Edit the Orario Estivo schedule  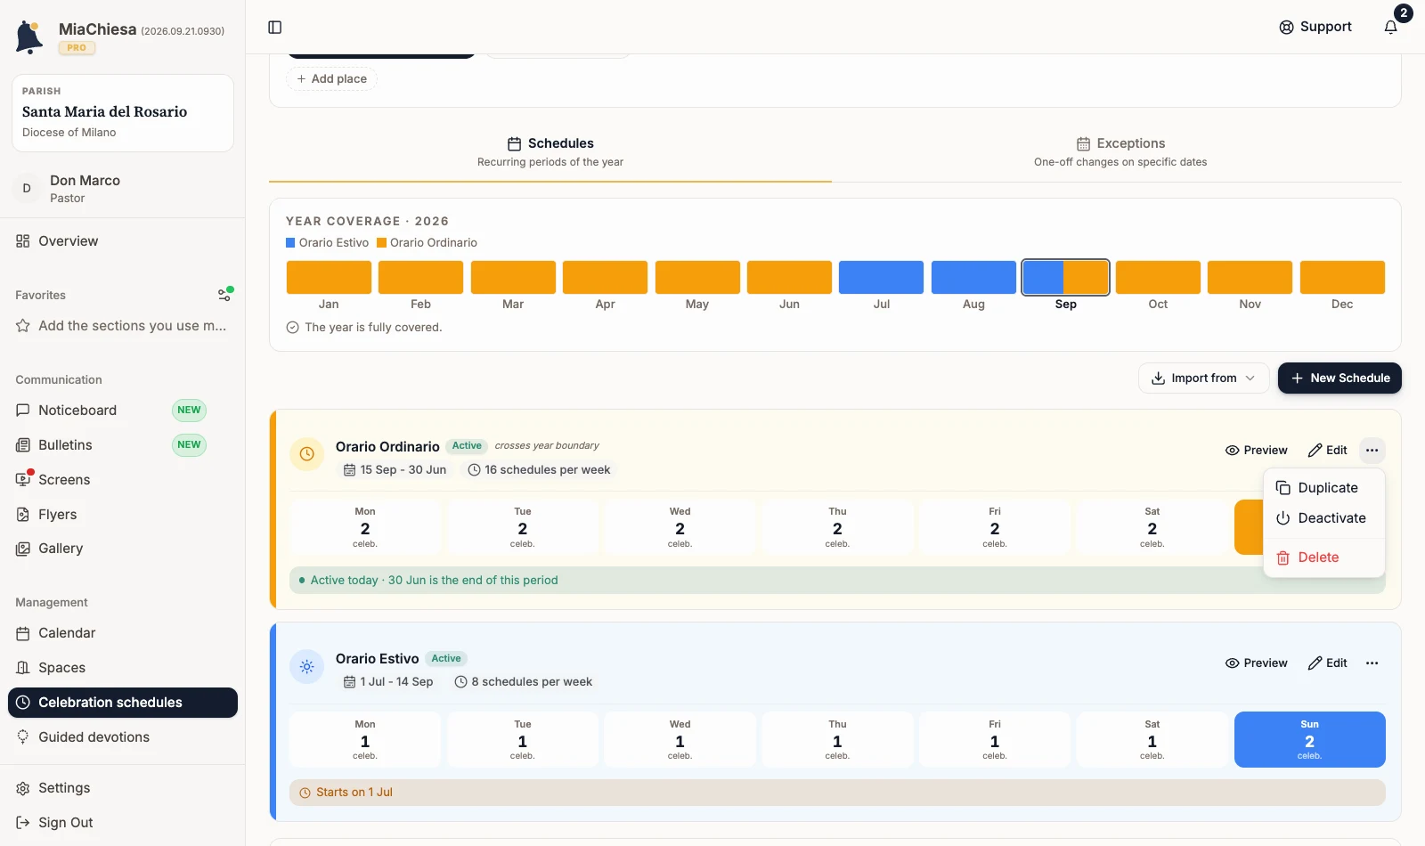coord(1327,663)
